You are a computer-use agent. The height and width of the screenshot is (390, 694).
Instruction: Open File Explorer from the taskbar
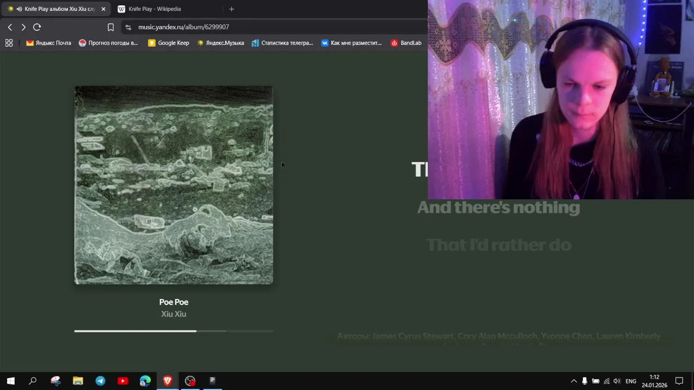[x=78, y=381]
